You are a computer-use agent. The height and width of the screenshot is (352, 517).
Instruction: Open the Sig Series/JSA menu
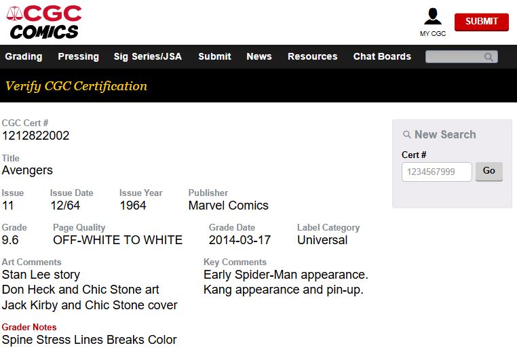(x=148, y=56)
